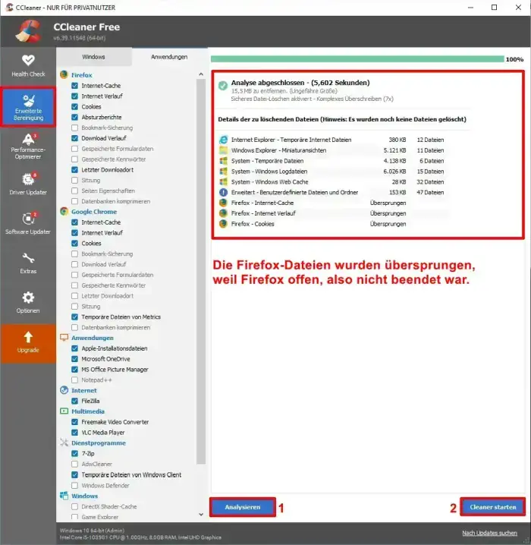
Task: Click the Firefox category icon
Action: (64, 74)
